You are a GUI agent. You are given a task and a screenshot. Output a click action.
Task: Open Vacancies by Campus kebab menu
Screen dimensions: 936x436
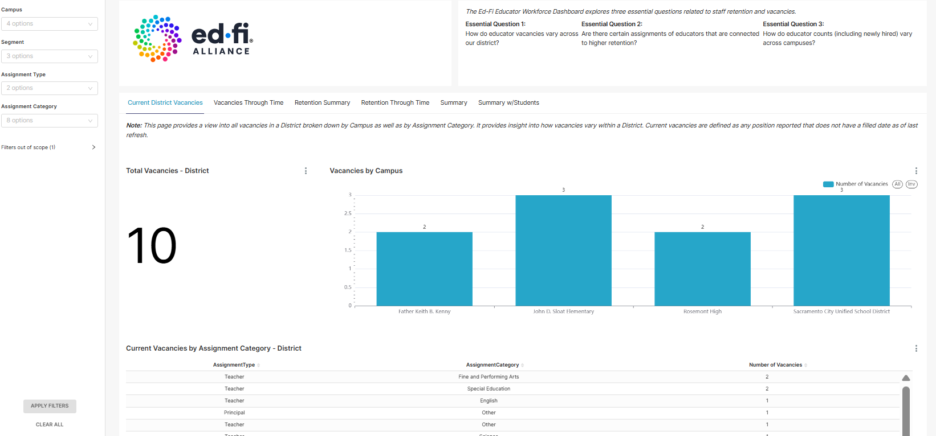916,171
